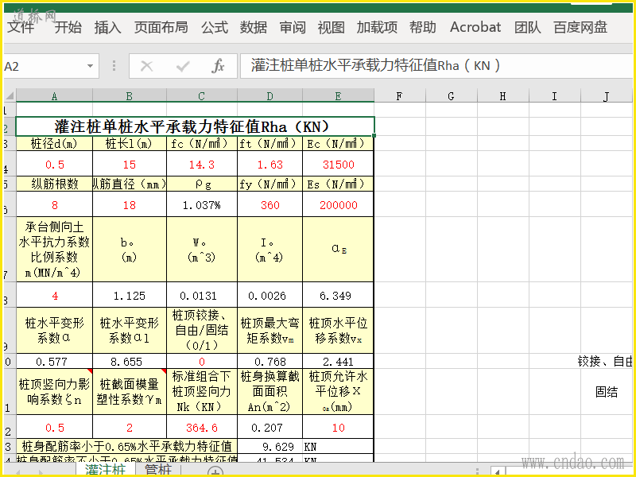Add a new sheet with plus icon
The height and width of the screenshot is (477, 636).
(215, 471)
